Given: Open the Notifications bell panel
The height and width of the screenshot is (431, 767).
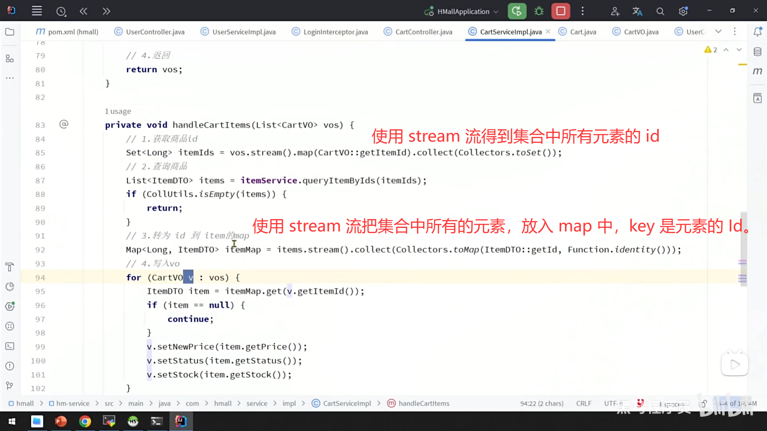Looking at the screenshot, I should click(757, 32).
